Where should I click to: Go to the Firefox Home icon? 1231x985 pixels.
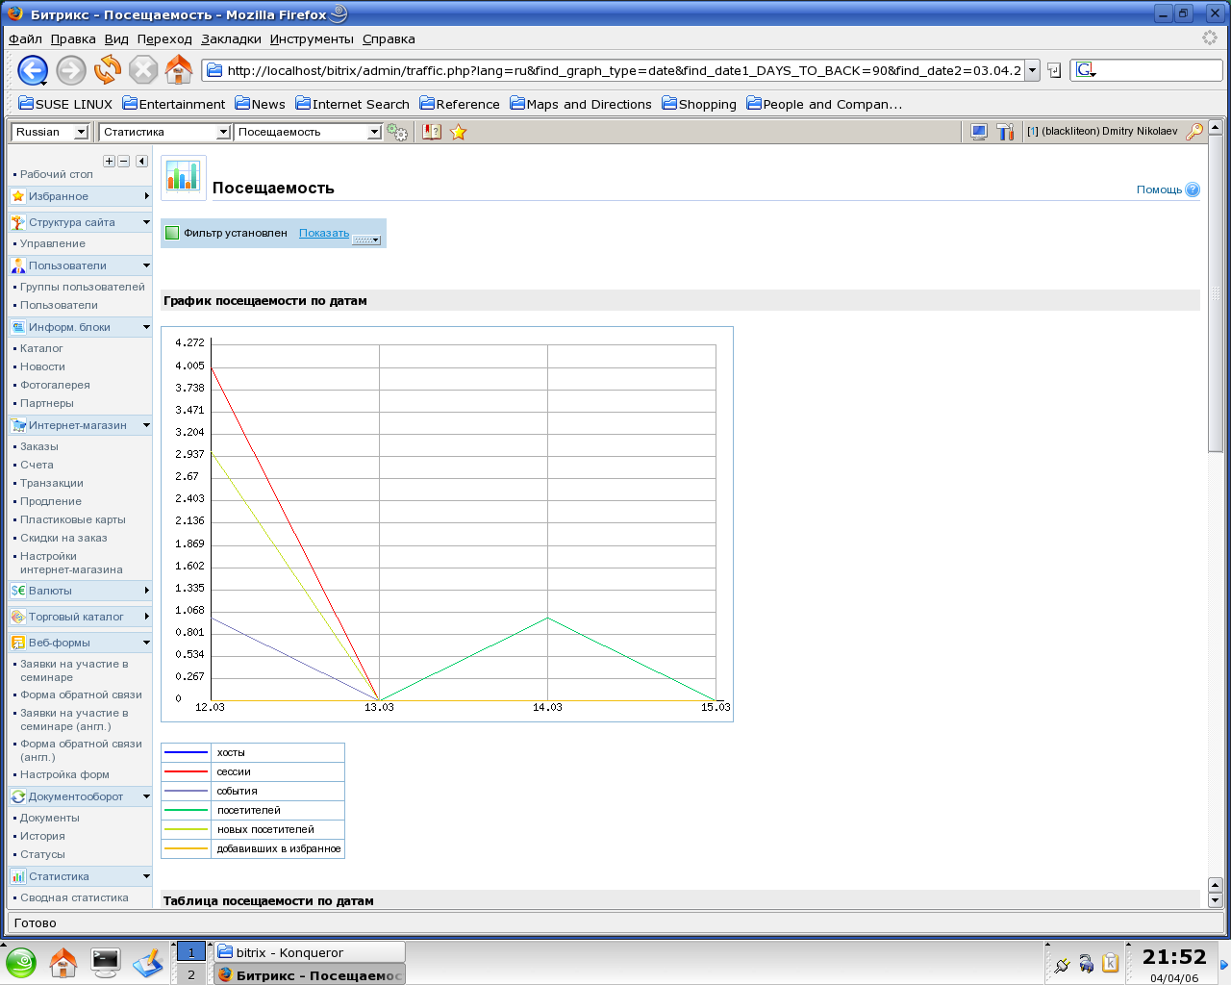coord(179,69)
